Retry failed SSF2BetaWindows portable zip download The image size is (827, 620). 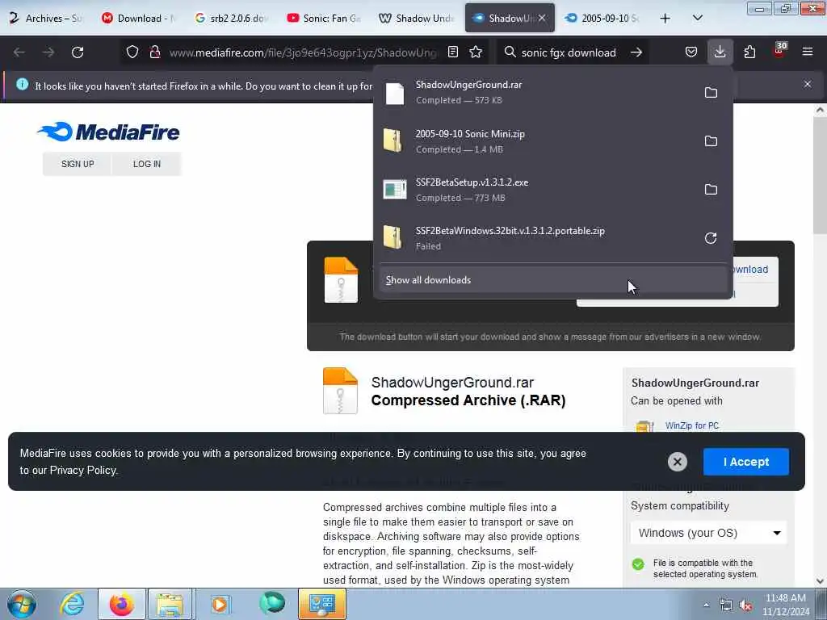pos(711,238)
